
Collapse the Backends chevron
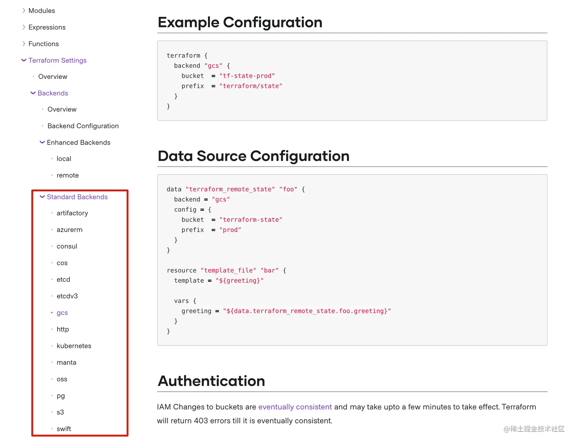(x=33, y=93)
